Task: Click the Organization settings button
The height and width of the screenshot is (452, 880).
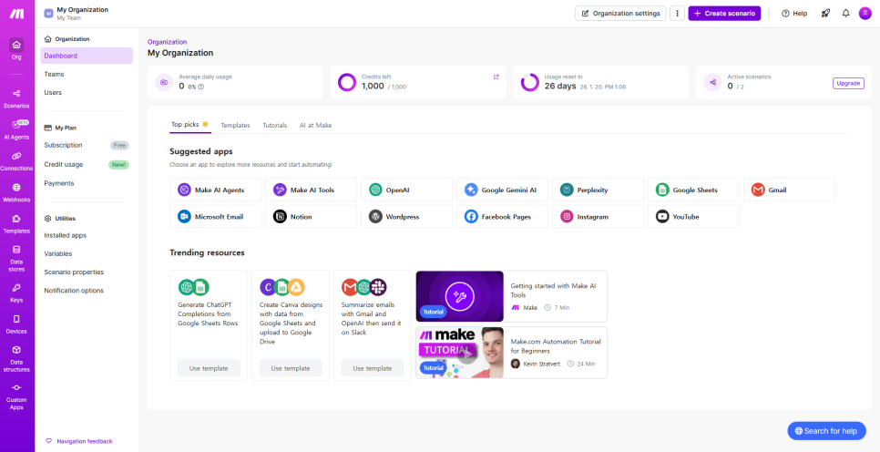Action: point(620,14)
